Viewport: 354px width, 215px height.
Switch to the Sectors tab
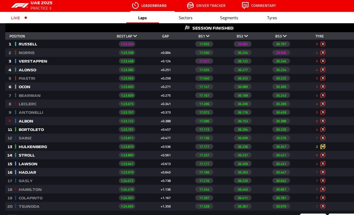tap(186, 18)
